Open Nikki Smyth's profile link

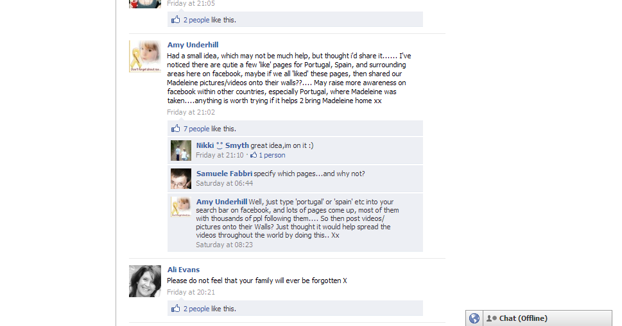[x=223, y=145]
